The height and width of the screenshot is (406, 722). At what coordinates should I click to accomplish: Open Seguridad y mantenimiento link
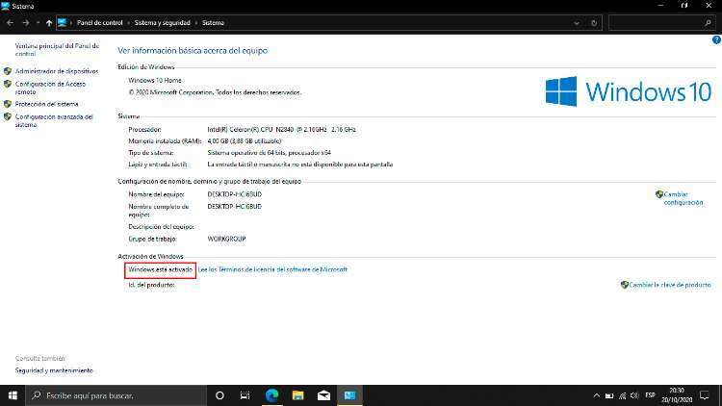tap(54, 370)
